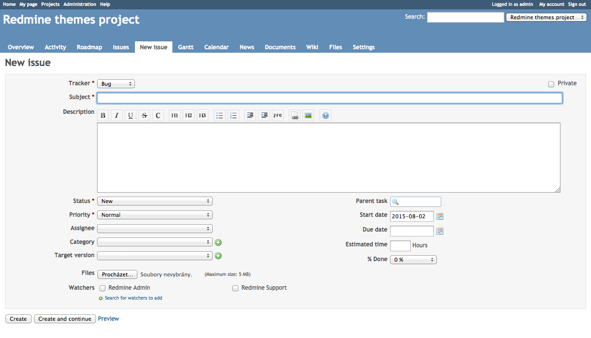Open the % Done dropdown

click(413, 260)
